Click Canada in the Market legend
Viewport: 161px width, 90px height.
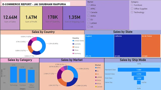point(99,87)
